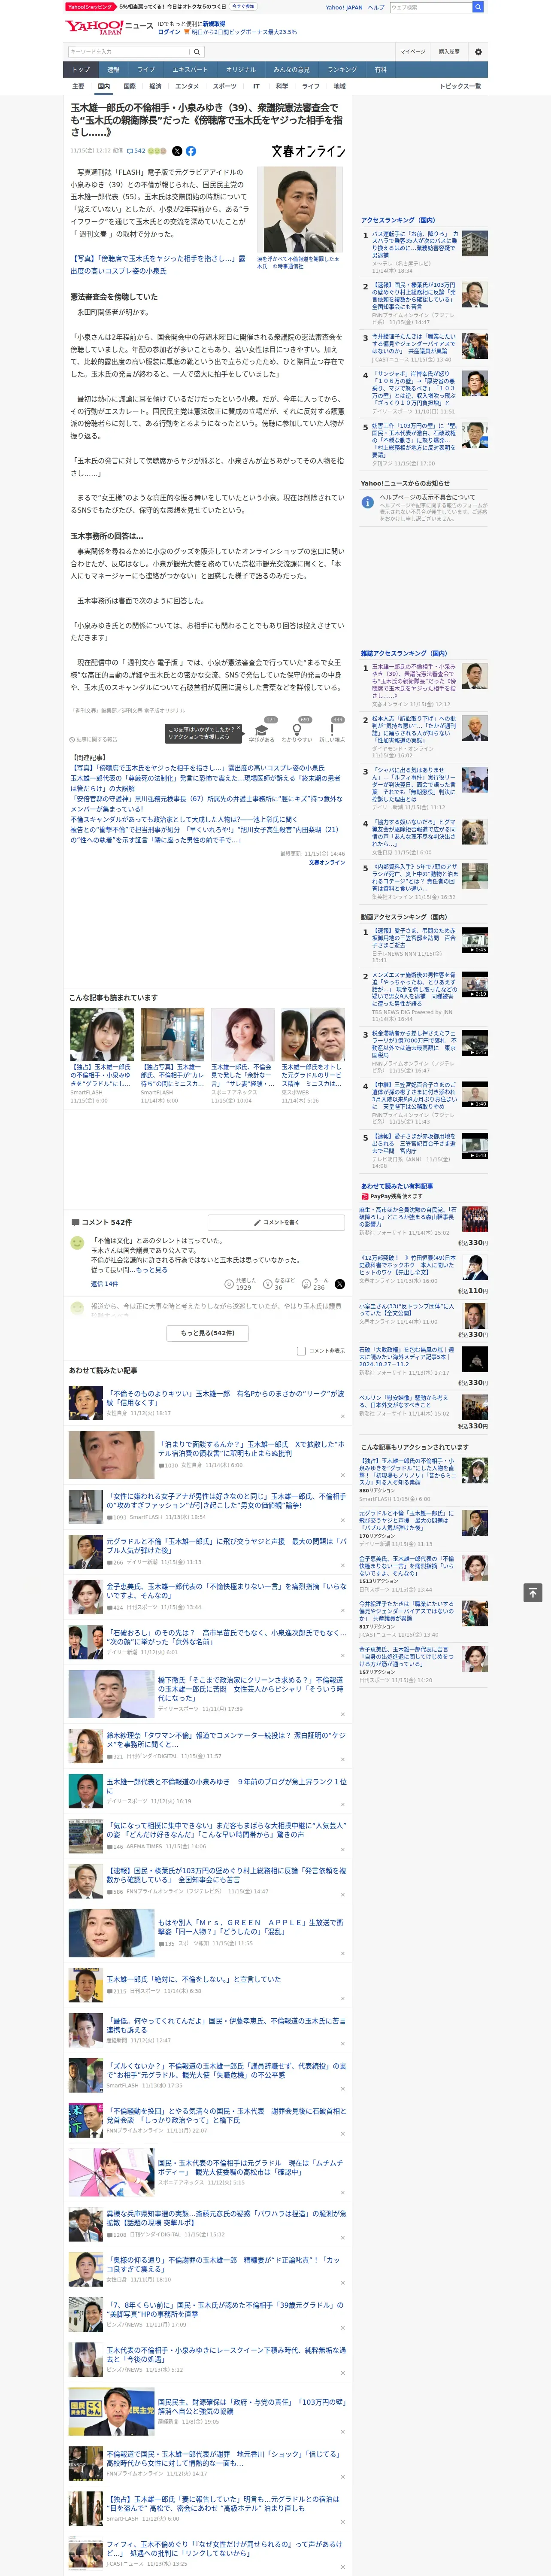Open the 今すぐ参加 shopping banner button

(x=243, y=6)
